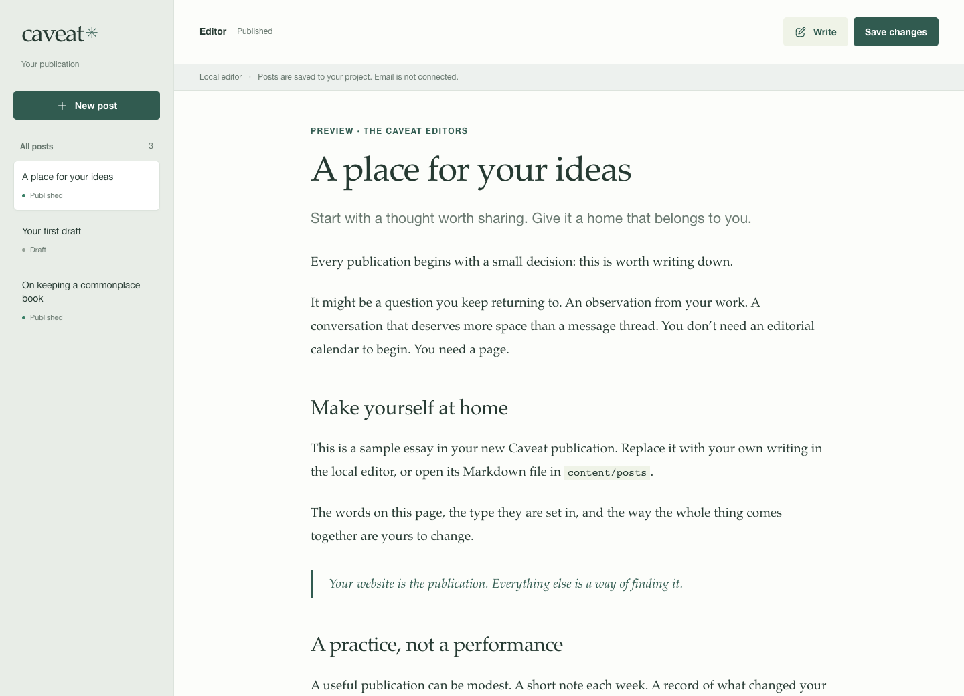964x696 pixels.
Task: Click the Editor header label
Action: (x=213, y=31)
